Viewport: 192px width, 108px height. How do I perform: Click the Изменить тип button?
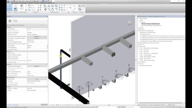tap(43, 25)
